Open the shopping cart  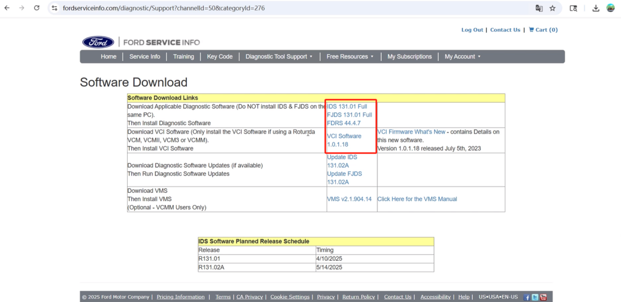click(x=543, y=30)
